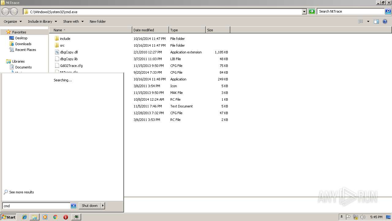Select the Desktop item under Favorites
392x221 pixels.
(21, 38)
